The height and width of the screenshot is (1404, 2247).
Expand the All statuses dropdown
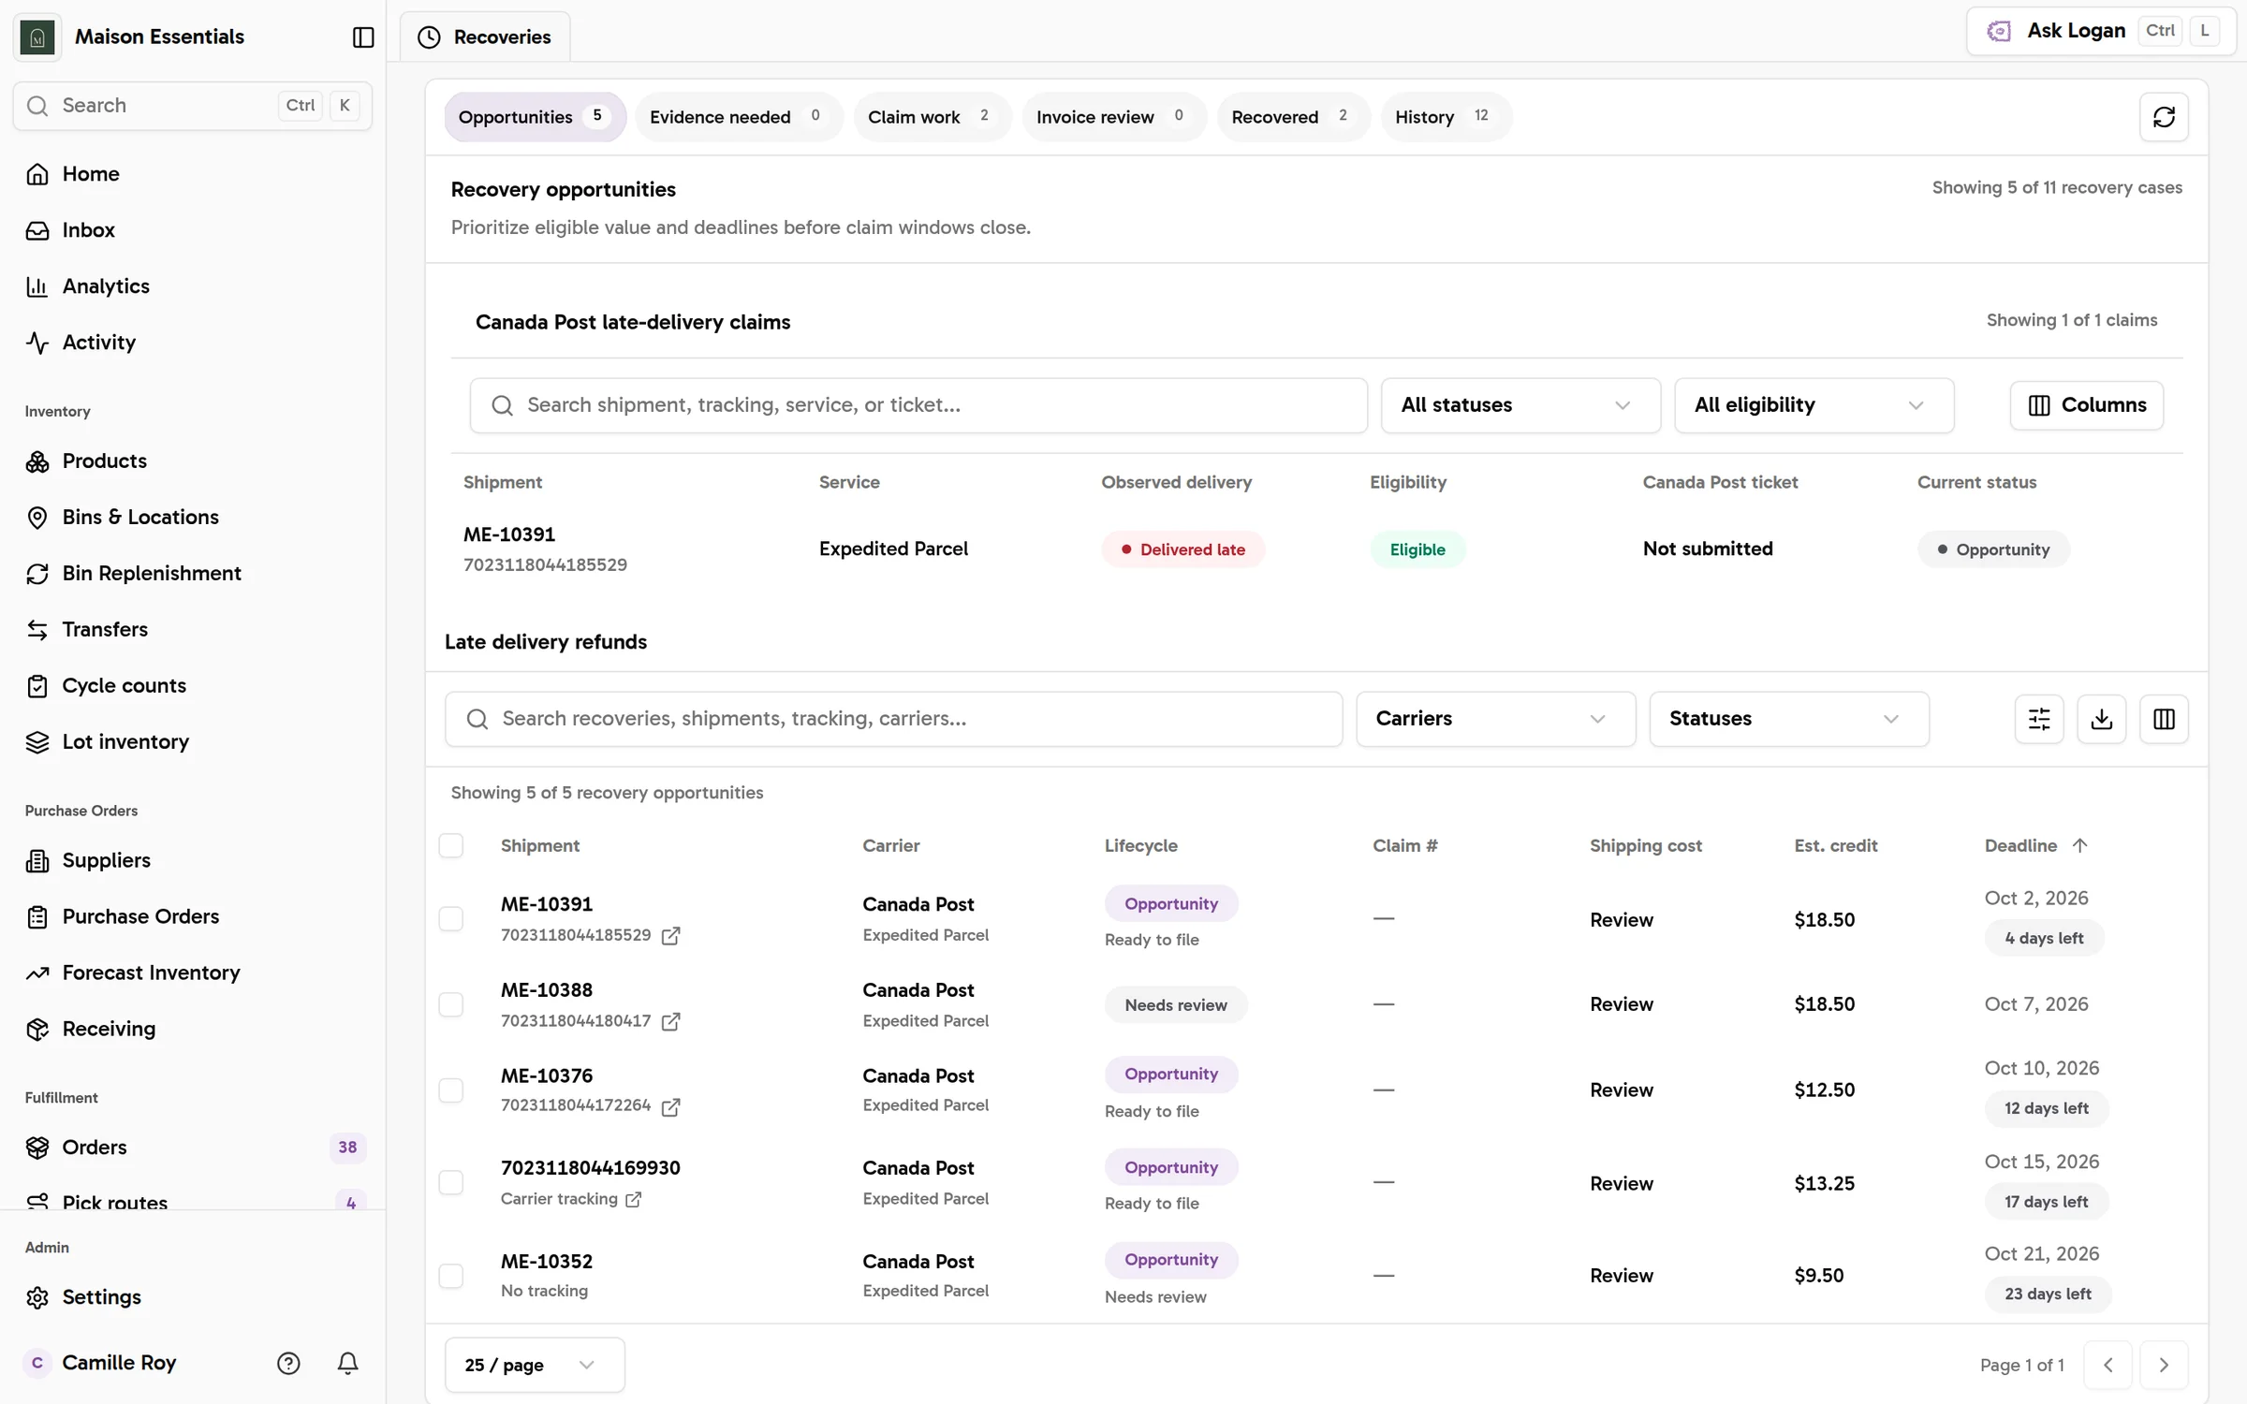point(1520,405)
